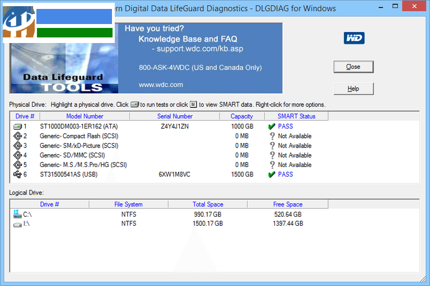Click 1500.17 GB total space value
Viewport: 430px width, 286px height.
pos(208,223)
